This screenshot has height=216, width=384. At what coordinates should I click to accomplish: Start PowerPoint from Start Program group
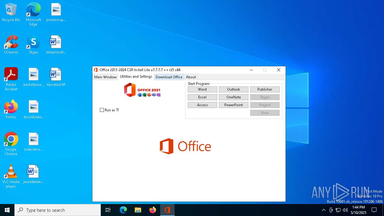234,105
